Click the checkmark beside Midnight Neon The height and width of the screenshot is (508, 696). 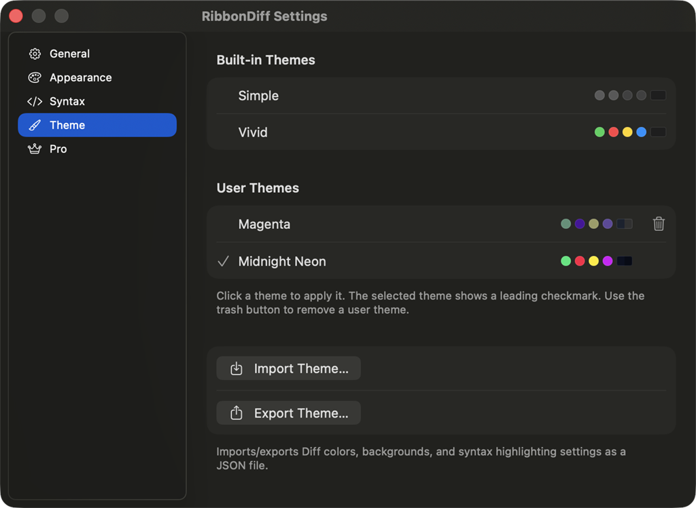[222, 261]
